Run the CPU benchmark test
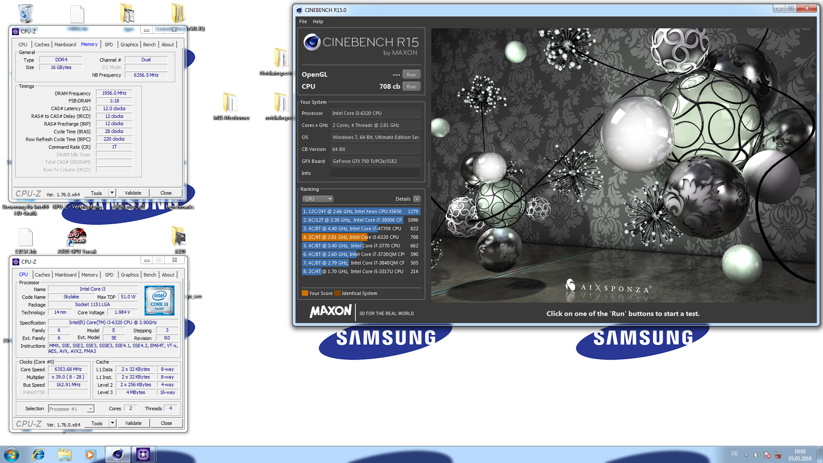Screen dimensions: 823x463 pos(411,87)
